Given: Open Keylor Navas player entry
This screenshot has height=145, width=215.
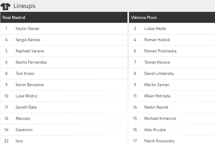Looking at the screenshot, I should [x=27, y=29].
